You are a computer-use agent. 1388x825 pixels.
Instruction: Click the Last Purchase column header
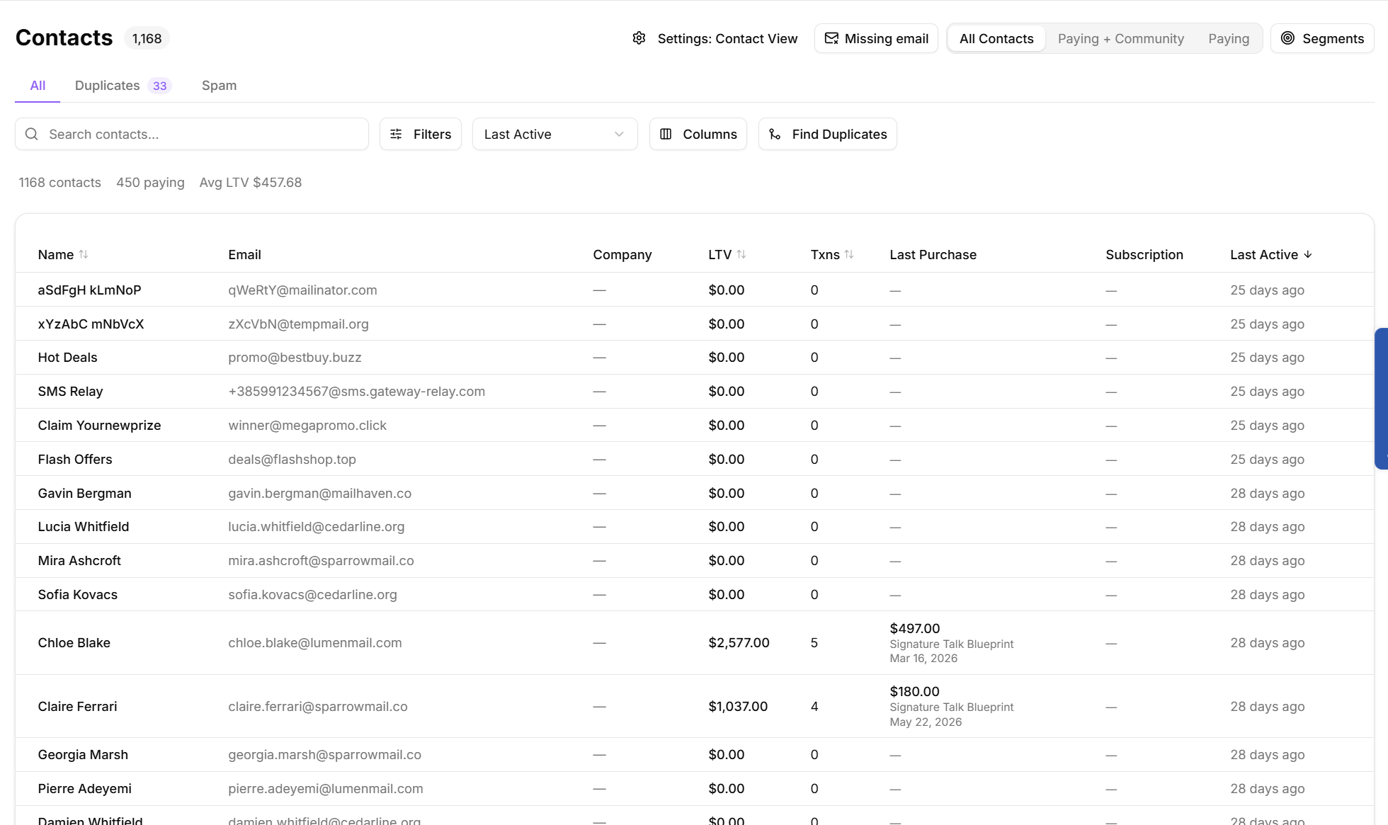pyautogui.click(x=933, y=254)
